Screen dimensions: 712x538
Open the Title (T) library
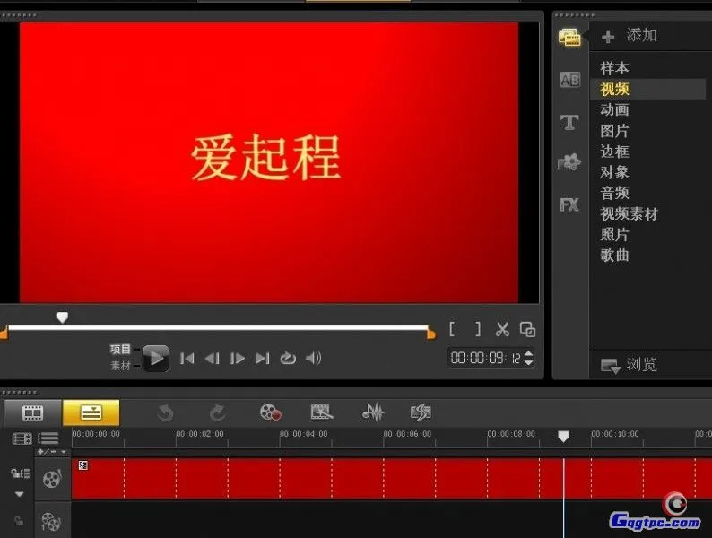pos(569,122)
